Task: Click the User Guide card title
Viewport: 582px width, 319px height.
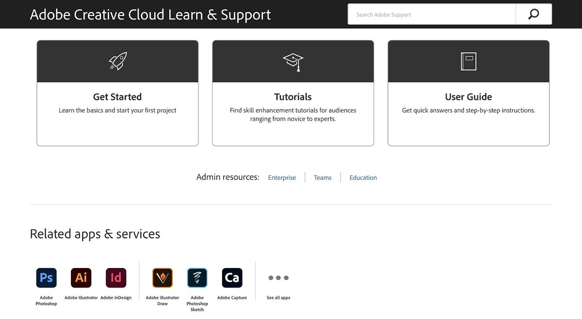Action: (x=469, y=97)
